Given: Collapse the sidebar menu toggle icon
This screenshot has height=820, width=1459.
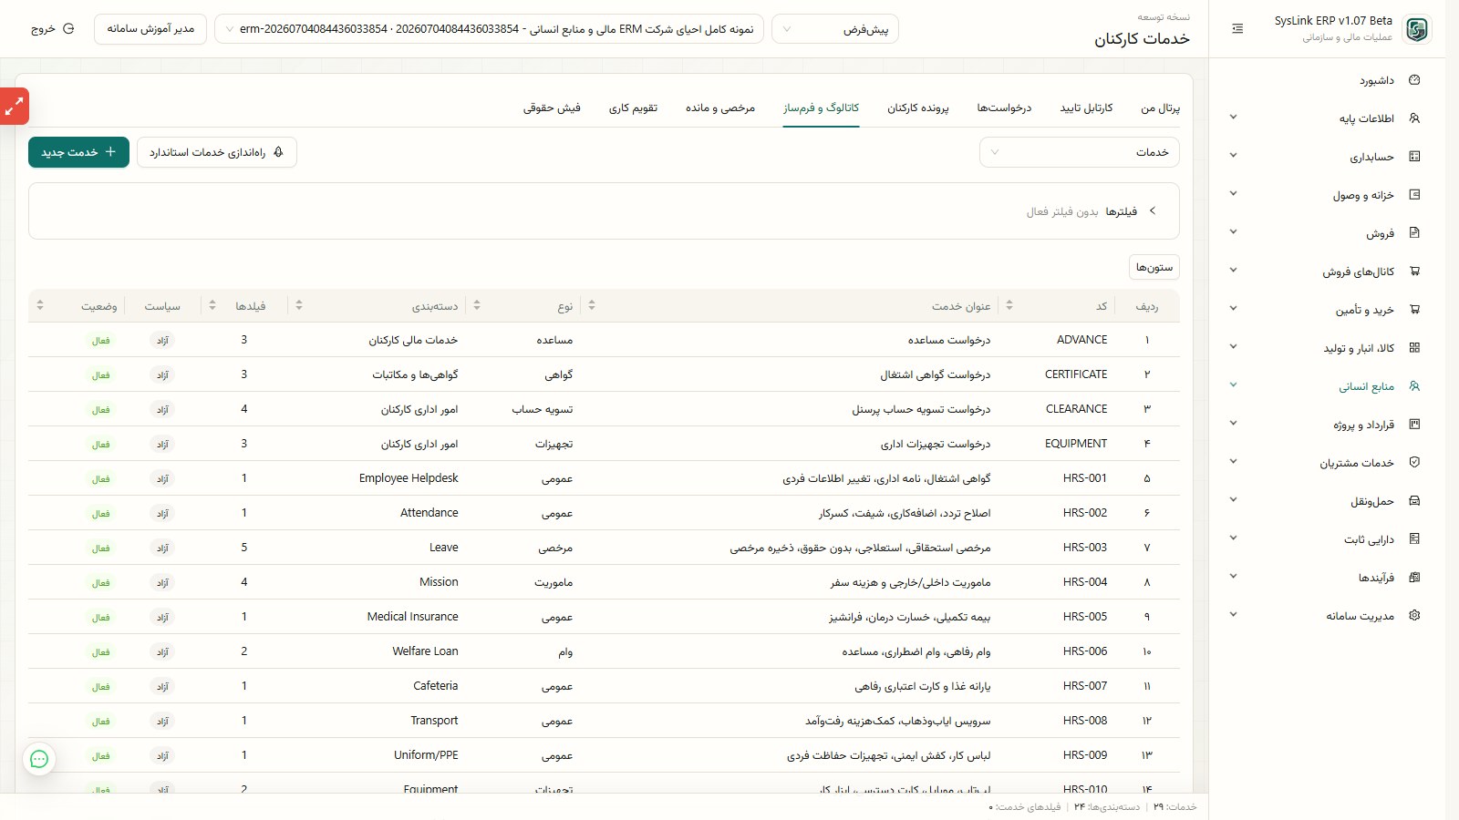Looking at the screenshot, I should [x=1237, y=29].
